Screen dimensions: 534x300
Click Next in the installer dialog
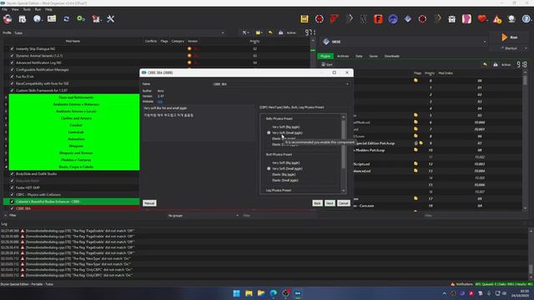(x=330, y=203)
